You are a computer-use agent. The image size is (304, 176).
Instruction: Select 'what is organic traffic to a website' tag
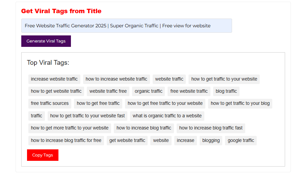tap(167, 116)
